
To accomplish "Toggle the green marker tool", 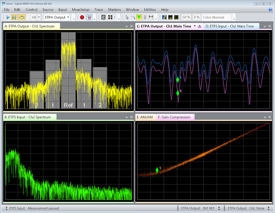I will pos(139,18).
